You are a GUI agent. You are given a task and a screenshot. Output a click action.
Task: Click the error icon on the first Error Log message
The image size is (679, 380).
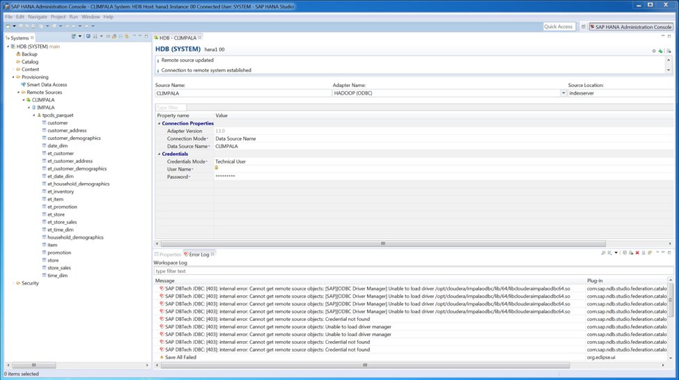pyautogui.click(x=162, y=288)
